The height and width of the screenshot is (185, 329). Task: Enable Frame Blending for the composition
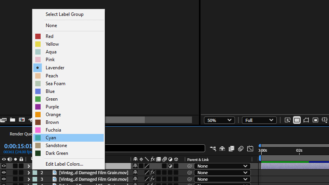pos(231,148)
